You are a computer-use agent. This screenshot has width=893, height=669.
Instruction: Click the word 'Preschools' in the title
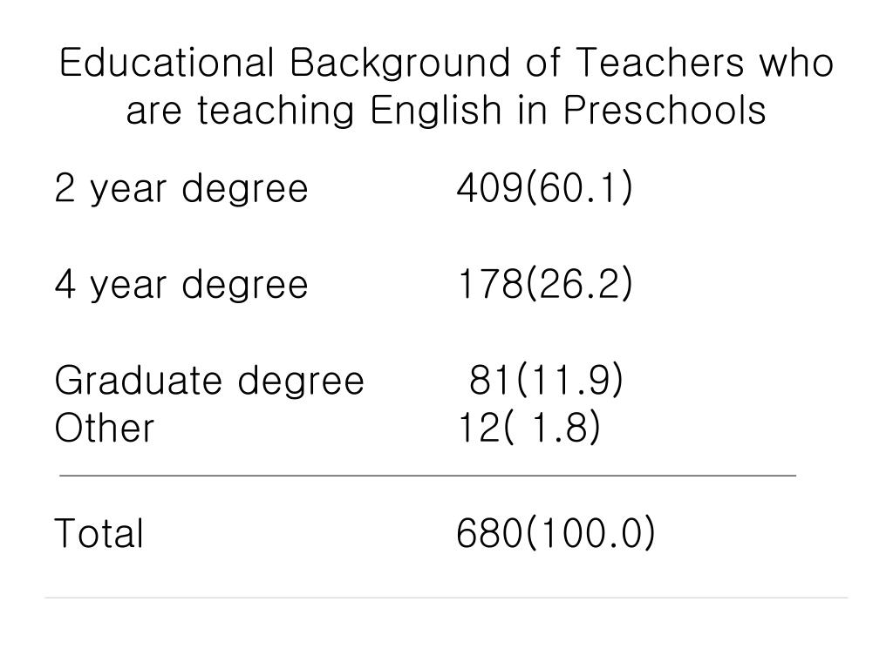tap(665, 110)
